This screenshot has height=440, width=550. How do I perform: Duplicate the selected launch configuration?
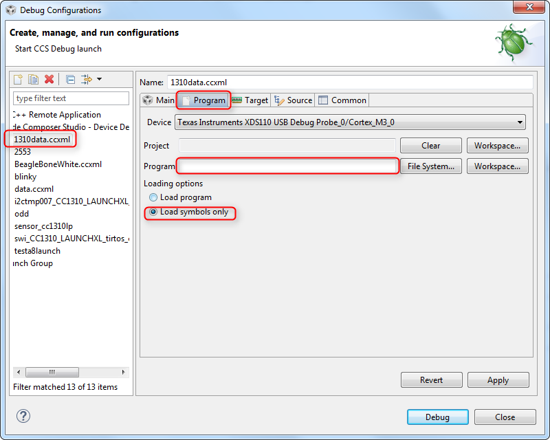click(x=33, y=79)
